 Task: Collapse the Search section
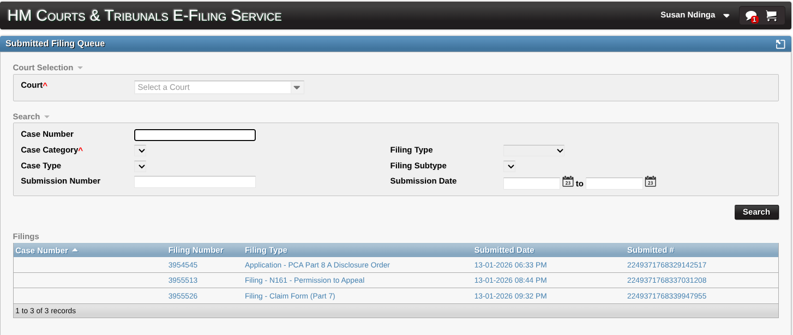pos(31,117)
